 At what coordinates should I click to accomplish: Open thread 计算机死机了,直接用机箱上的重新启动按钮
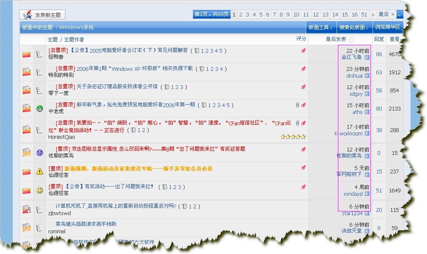point(116,206)
